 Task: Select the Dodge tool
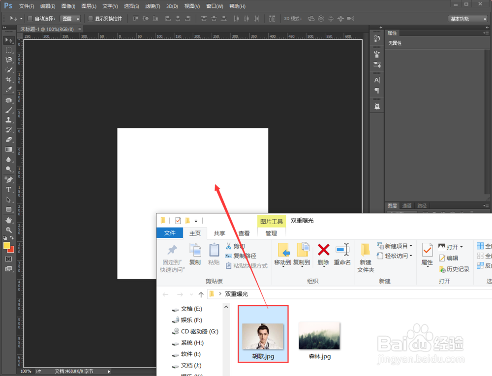point(8,169)
